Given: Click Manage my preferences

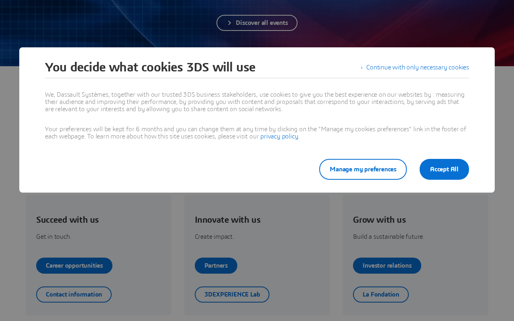Looking at the screenshot, I should (363, 169).
